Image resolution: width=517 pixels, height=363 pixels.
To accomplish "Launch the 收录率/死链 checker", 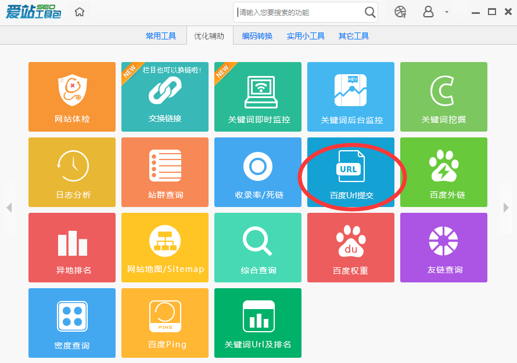I will (x=257, y=172).
